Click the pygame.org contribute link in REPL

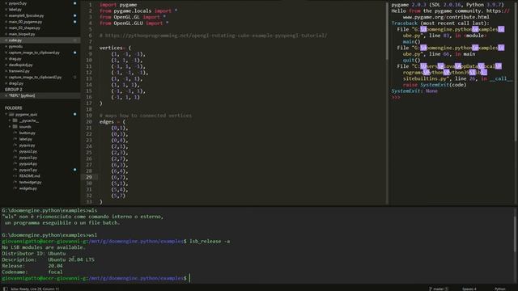coord(446,17)
